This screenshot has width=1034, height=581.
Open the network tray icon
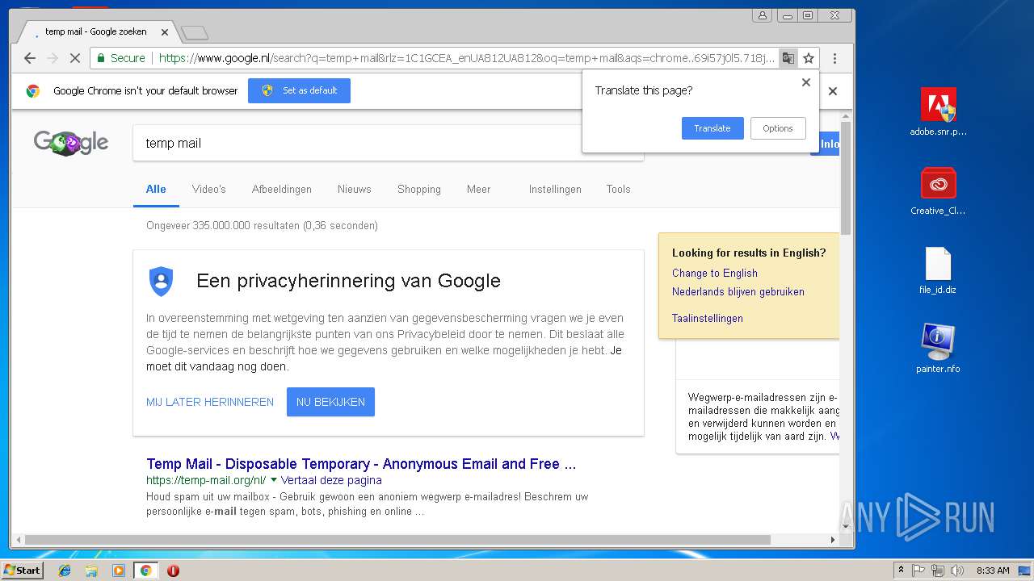pos(938,571)
